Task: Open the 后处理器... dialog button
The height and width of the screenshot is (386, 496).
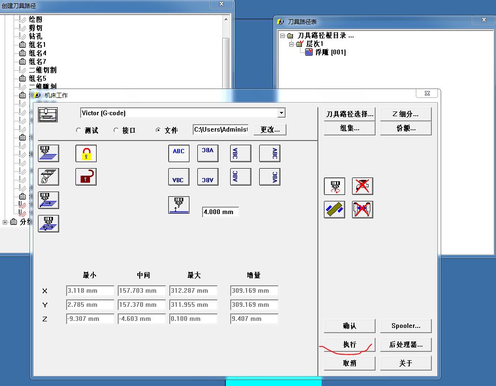Action: [406, 345]
